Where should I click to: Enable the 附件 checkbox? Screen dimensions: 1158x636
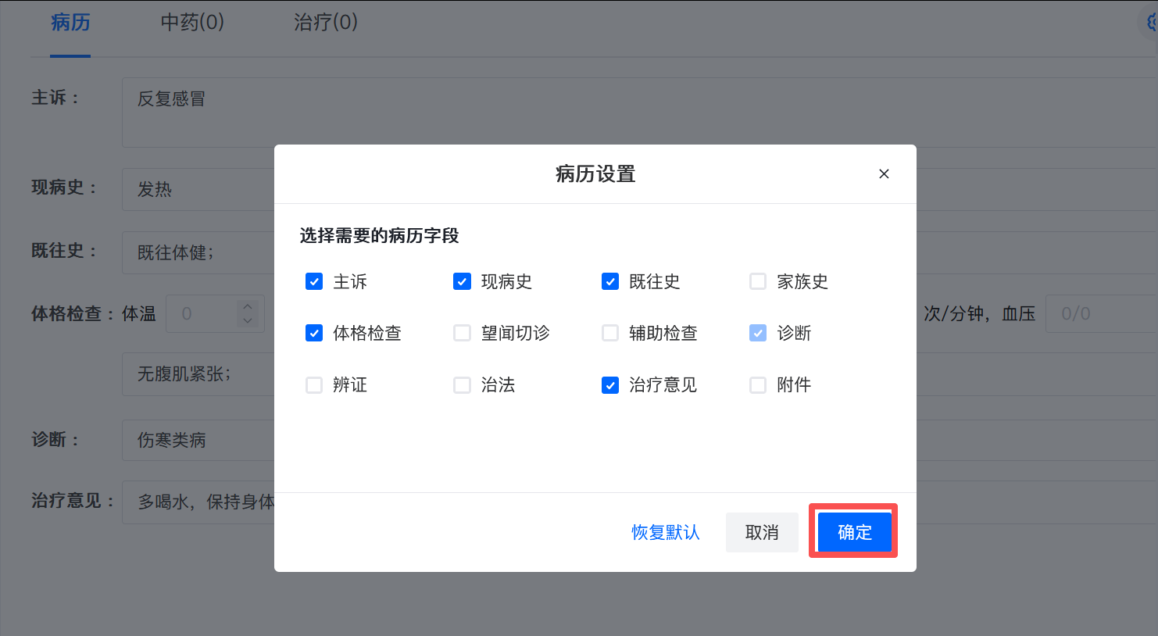pyautogui.click(x=758, y=384)
